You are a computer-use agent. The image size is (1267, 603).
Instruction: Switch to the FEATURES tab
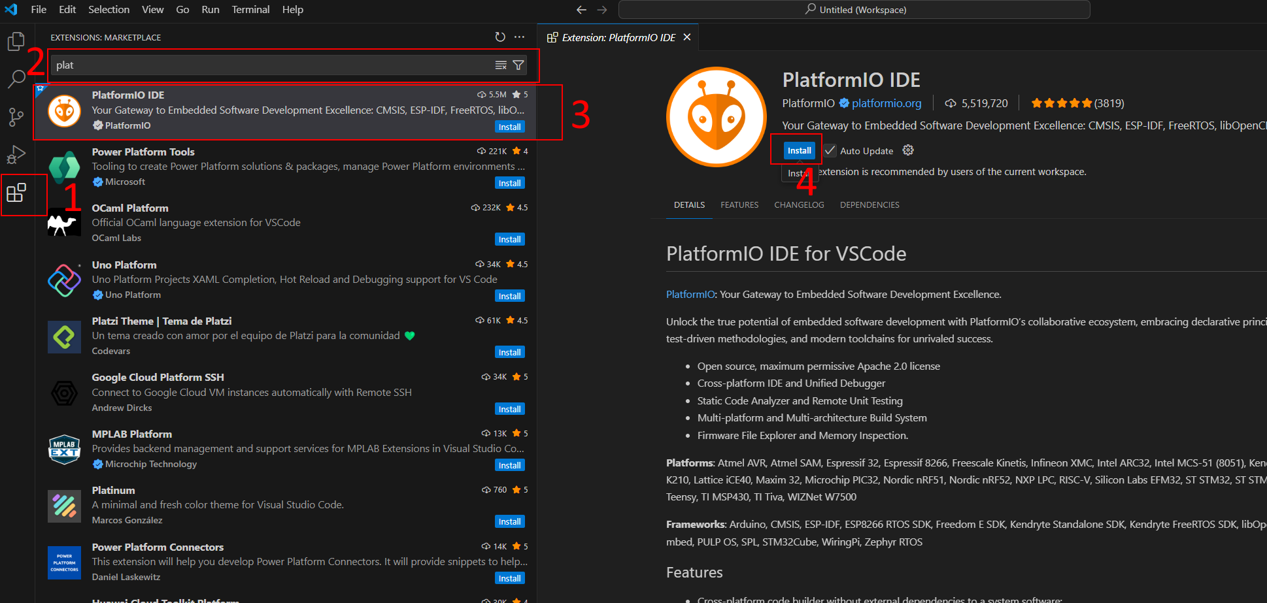(739, 205)
